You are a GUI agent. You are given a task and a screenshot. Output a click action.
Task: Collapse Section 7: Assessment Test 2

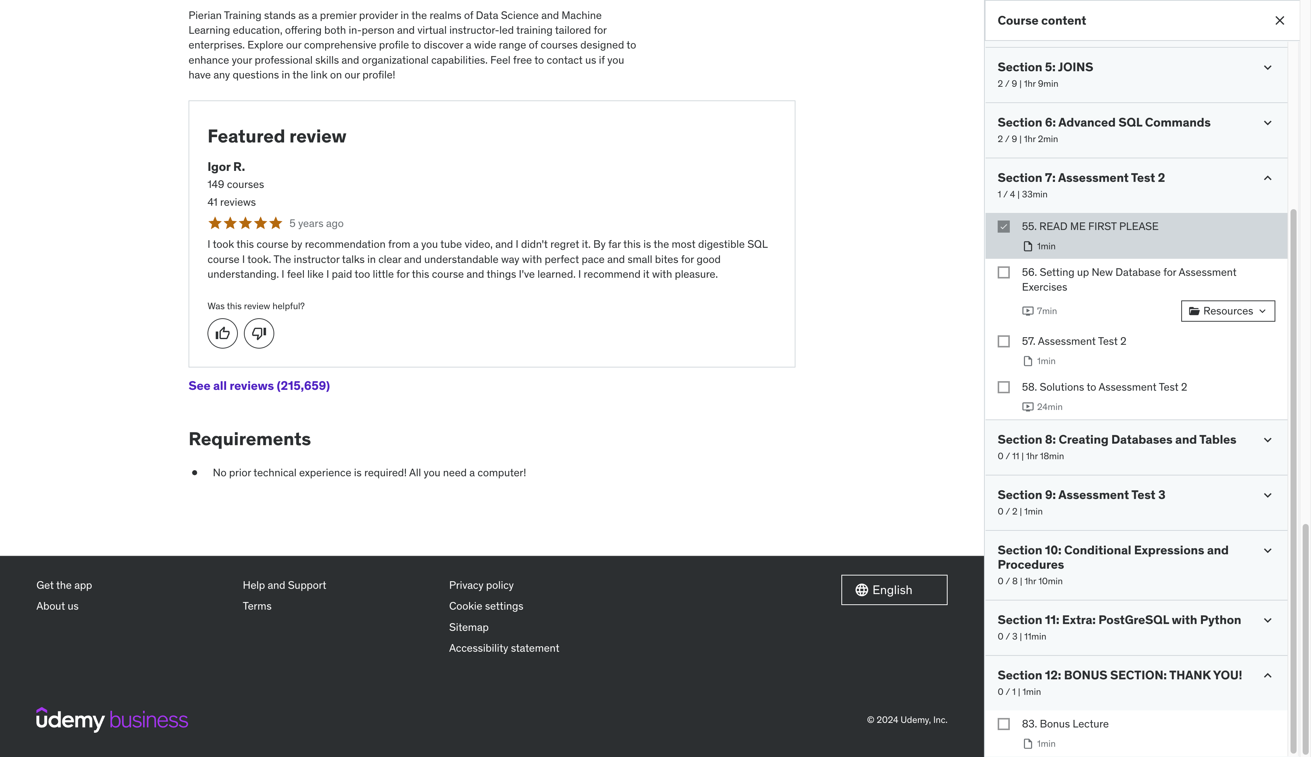[x=1267, y=179]
